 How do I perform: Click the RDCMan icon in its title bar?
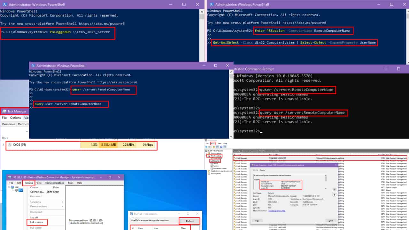point(9,177)
